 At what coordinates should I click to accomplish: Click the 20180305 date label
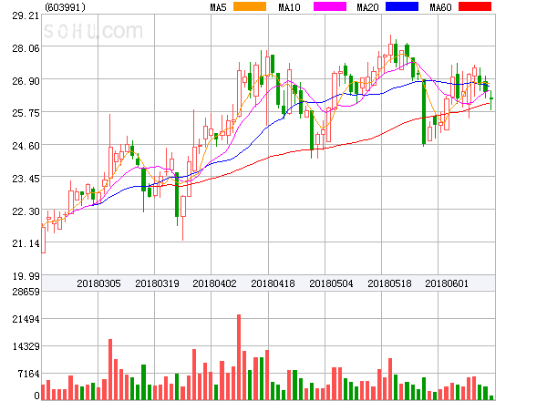98,283
